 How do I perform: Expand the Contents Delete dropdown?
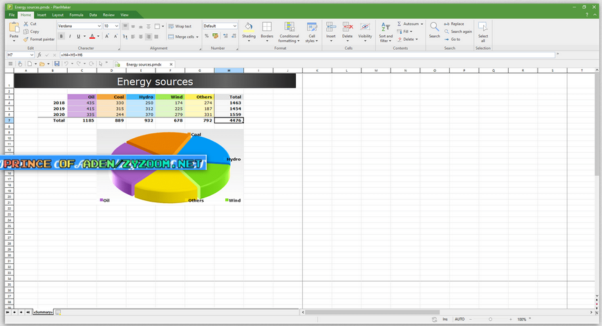417,39
